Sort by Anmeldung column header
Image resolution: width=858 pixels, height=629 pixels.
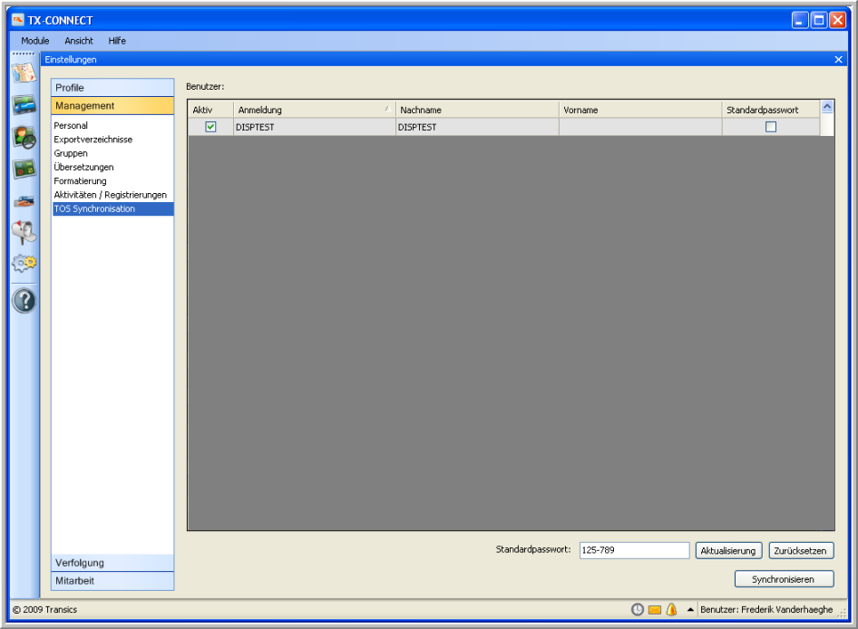pos(314,110)
